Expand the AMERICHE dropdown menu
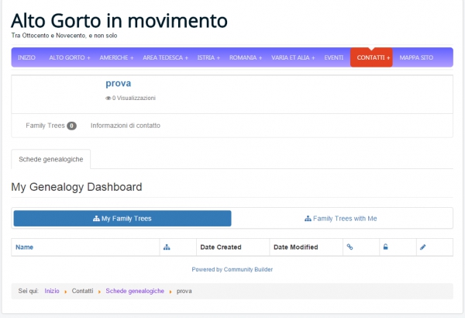Screen dimensions: 465x318 point(116,58)
